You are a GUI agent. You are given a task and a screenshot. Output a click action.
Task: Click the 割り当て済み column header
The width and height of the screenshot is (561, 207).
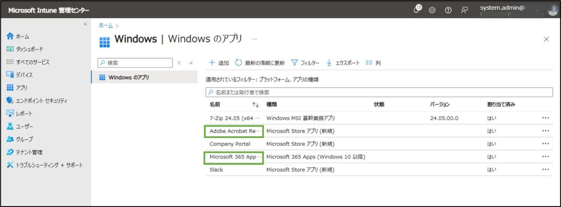pyautogui.click(x=501, y=105)
